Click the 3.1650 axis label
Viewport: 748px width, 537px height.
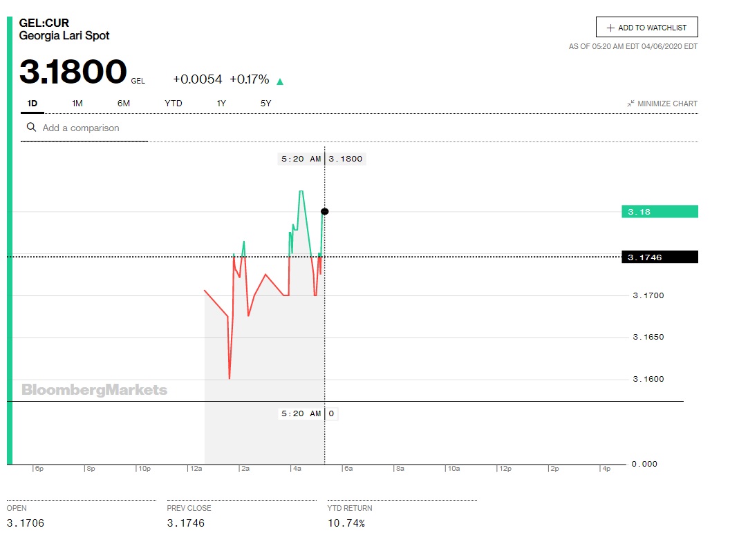click(648, 337)
